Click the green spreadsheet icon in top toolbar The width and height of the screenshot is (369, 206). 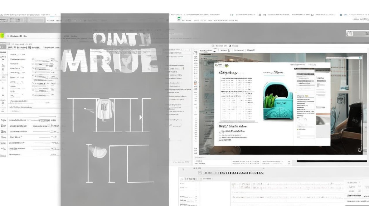point(179,19)
